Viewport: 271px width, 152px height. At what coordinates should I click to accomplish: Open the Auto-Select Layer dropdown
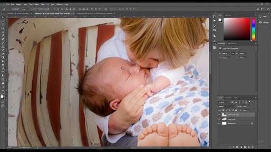click(x=25, y=9)
